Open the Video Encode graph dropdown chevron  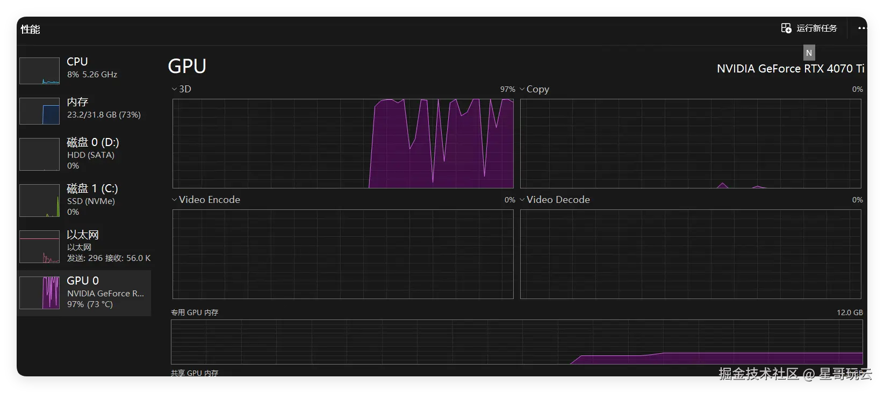pyautogui.click(x=174, y=200)
